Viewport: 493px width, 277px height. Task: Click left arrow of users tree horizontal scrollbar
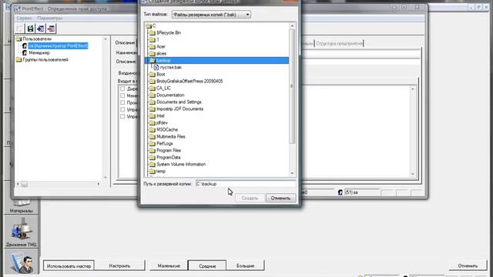(18, 184)
